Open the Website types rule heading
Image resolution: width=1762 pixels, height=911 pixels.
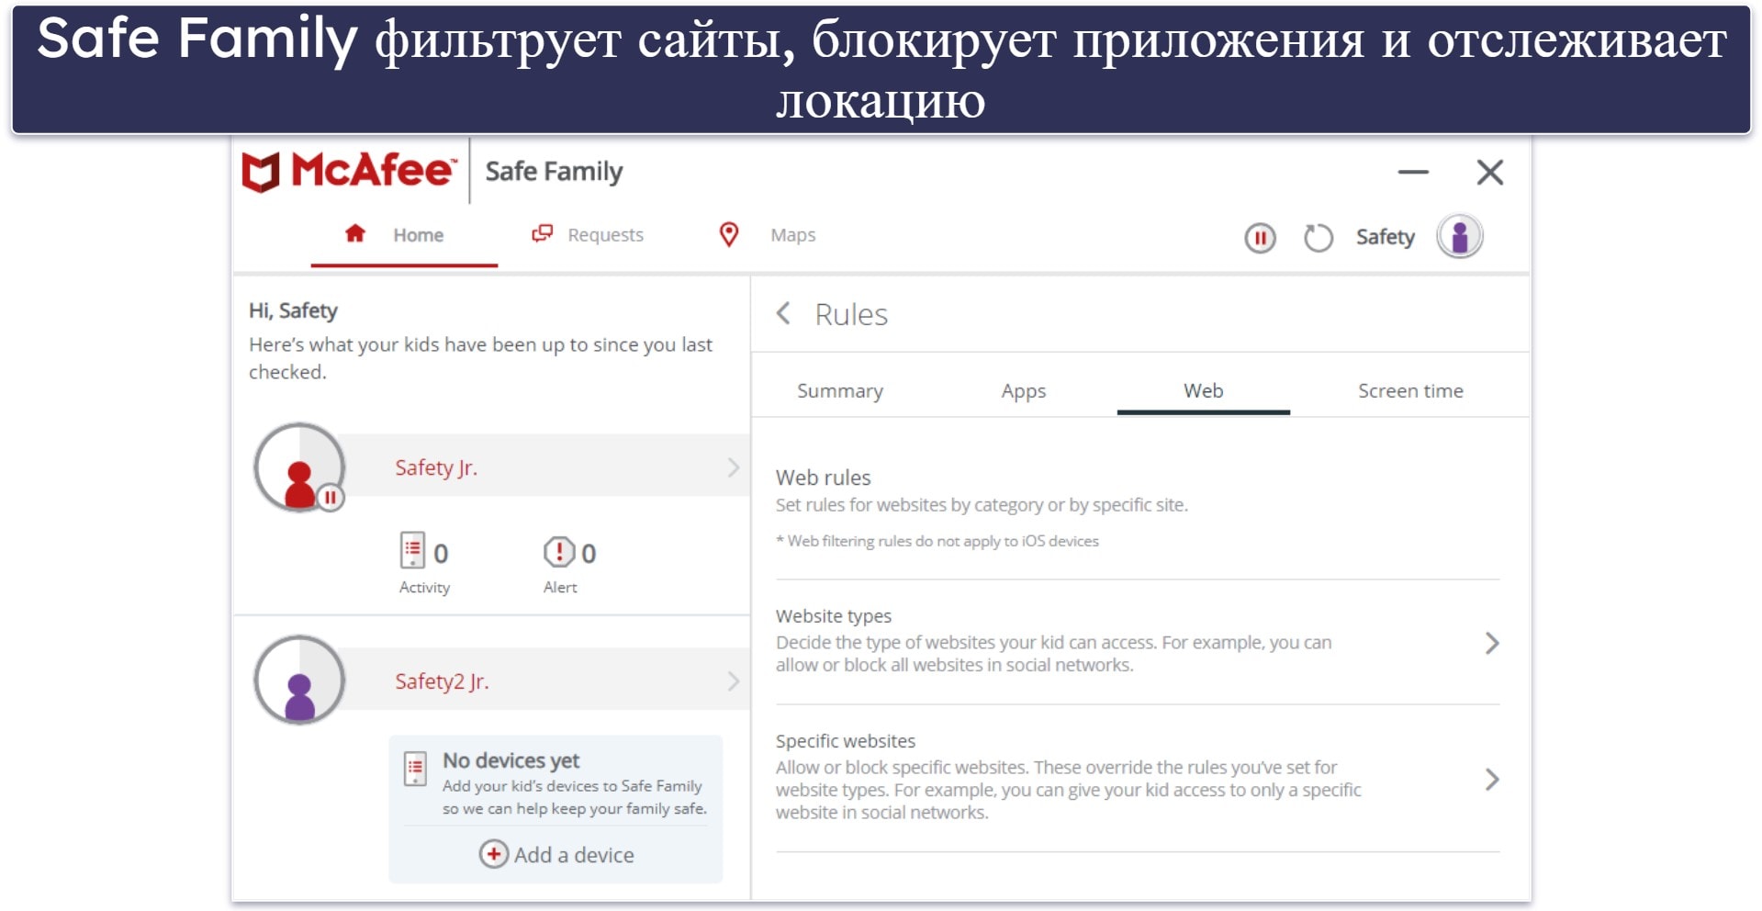[x=834, y=616]
